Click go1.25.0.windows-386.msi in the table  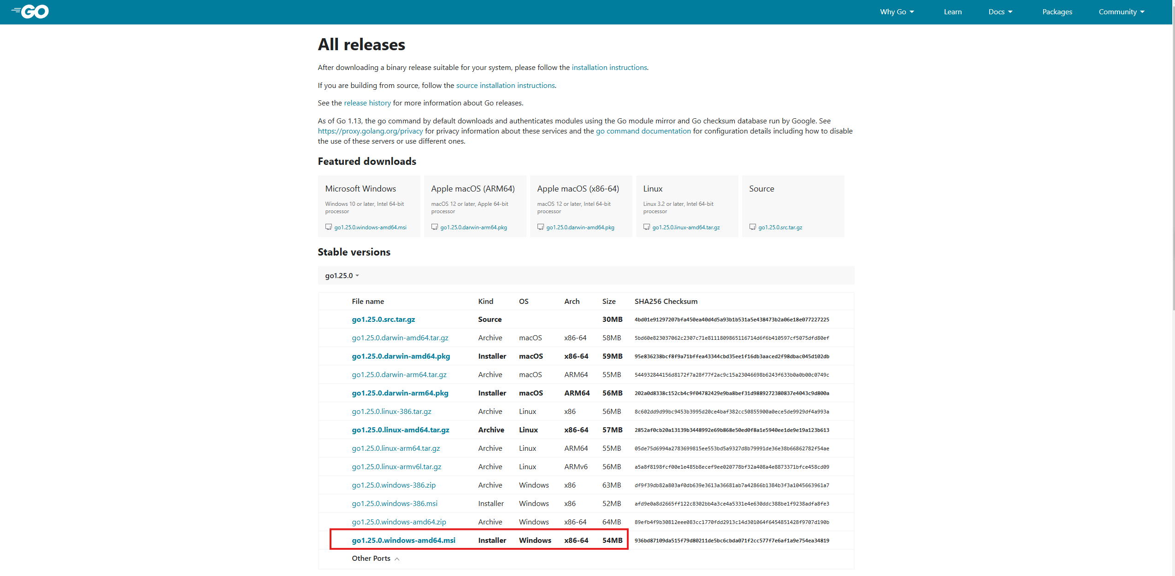395,504
